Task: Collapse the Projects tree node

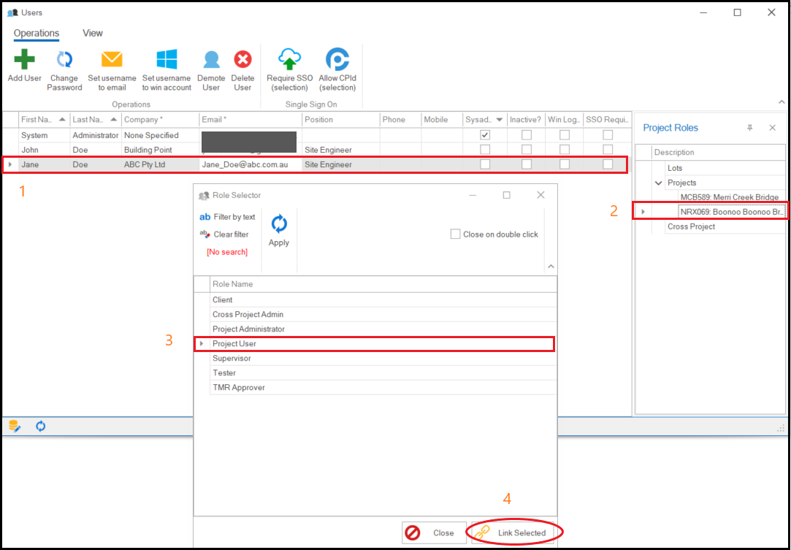Action: (658, 183)
